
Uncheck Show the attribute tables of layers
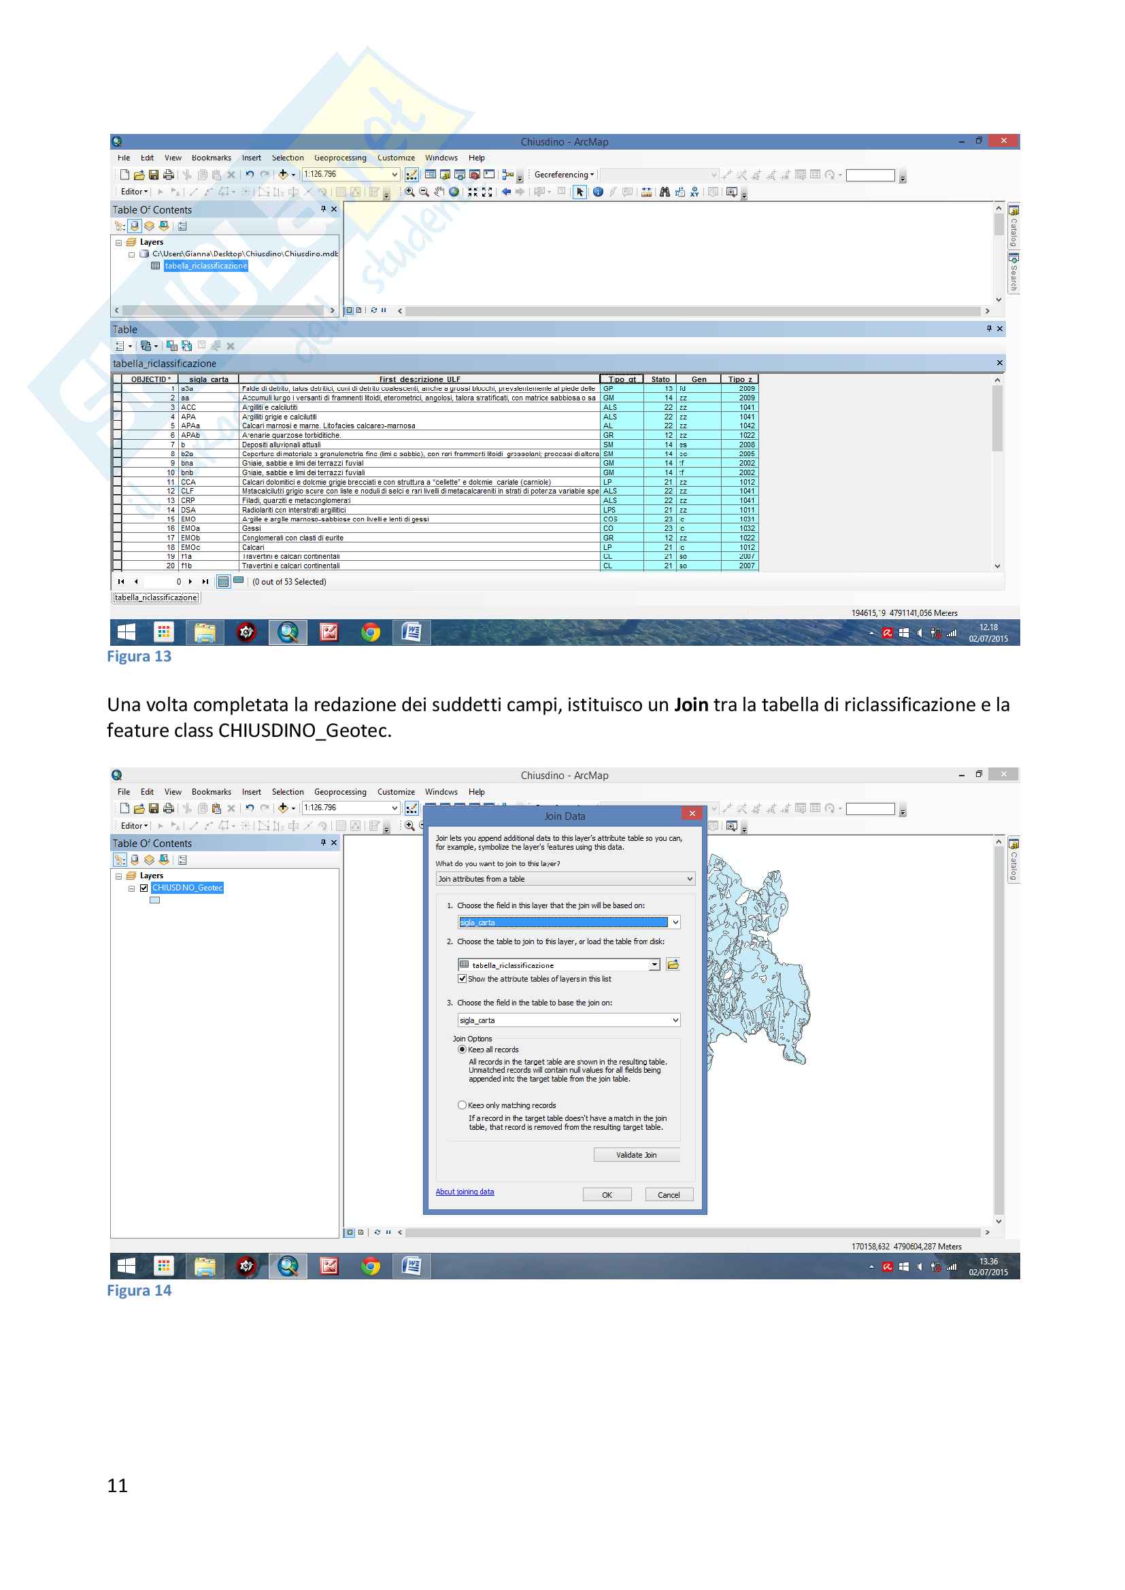coord(462,978)
